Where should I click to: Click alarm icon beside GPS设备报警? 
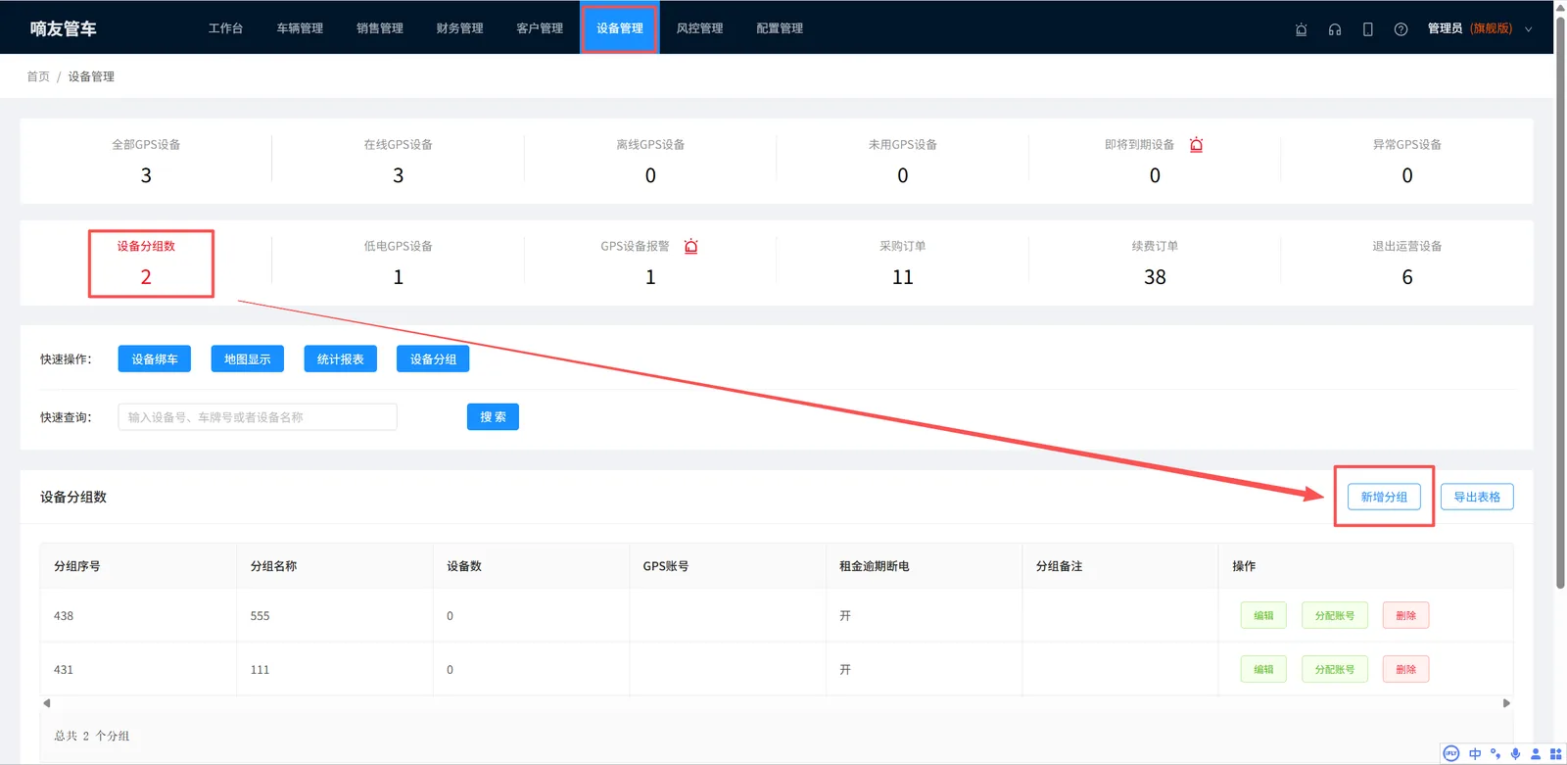tap(690, 247)
